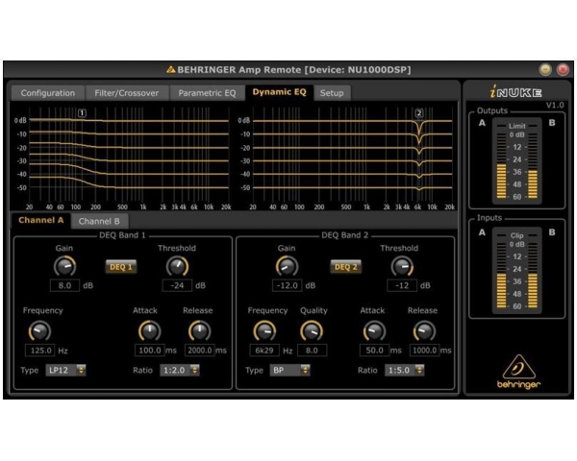Click the DEQ Band 1 Gain knob

click(64, 266)
